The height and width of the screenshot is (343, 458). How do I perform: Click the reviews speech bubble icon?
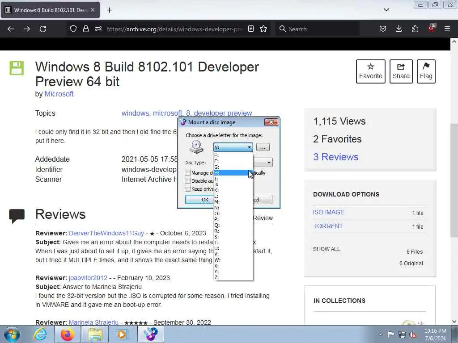[x=17, y=216]
